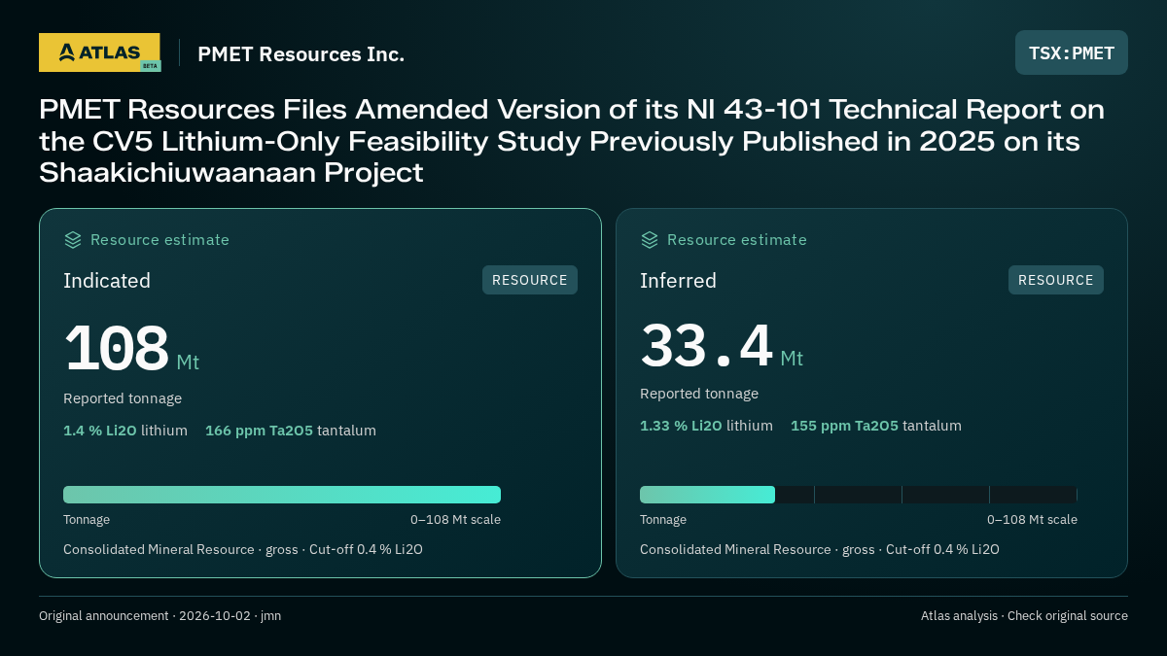Image resolution: width=1167 pixels, height=656 pixels.
Task: Click 'Resource estimate' heading in the Indicated card
Action: [x=159, y=240]
